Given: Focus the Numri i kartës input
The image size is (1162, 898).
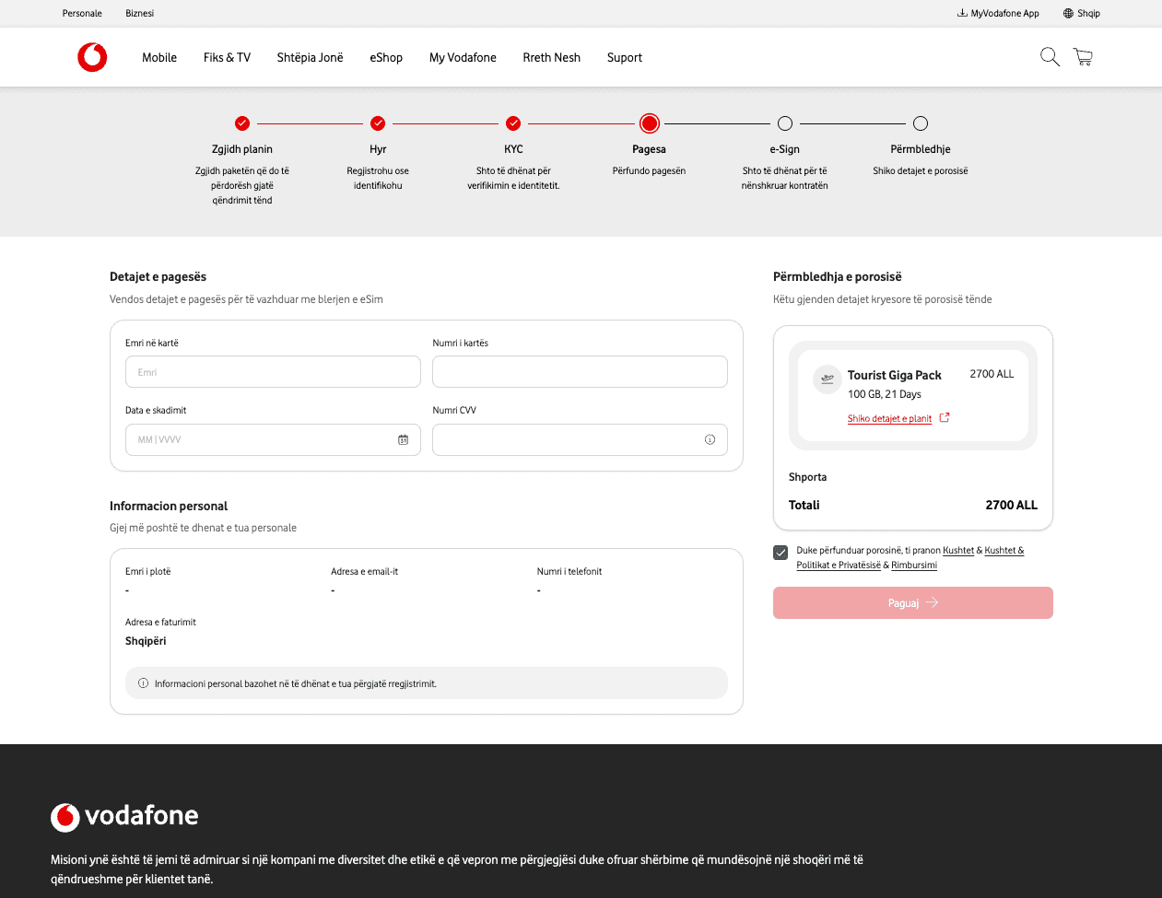Looking at the screenshot, I should (x=580, y=372).
